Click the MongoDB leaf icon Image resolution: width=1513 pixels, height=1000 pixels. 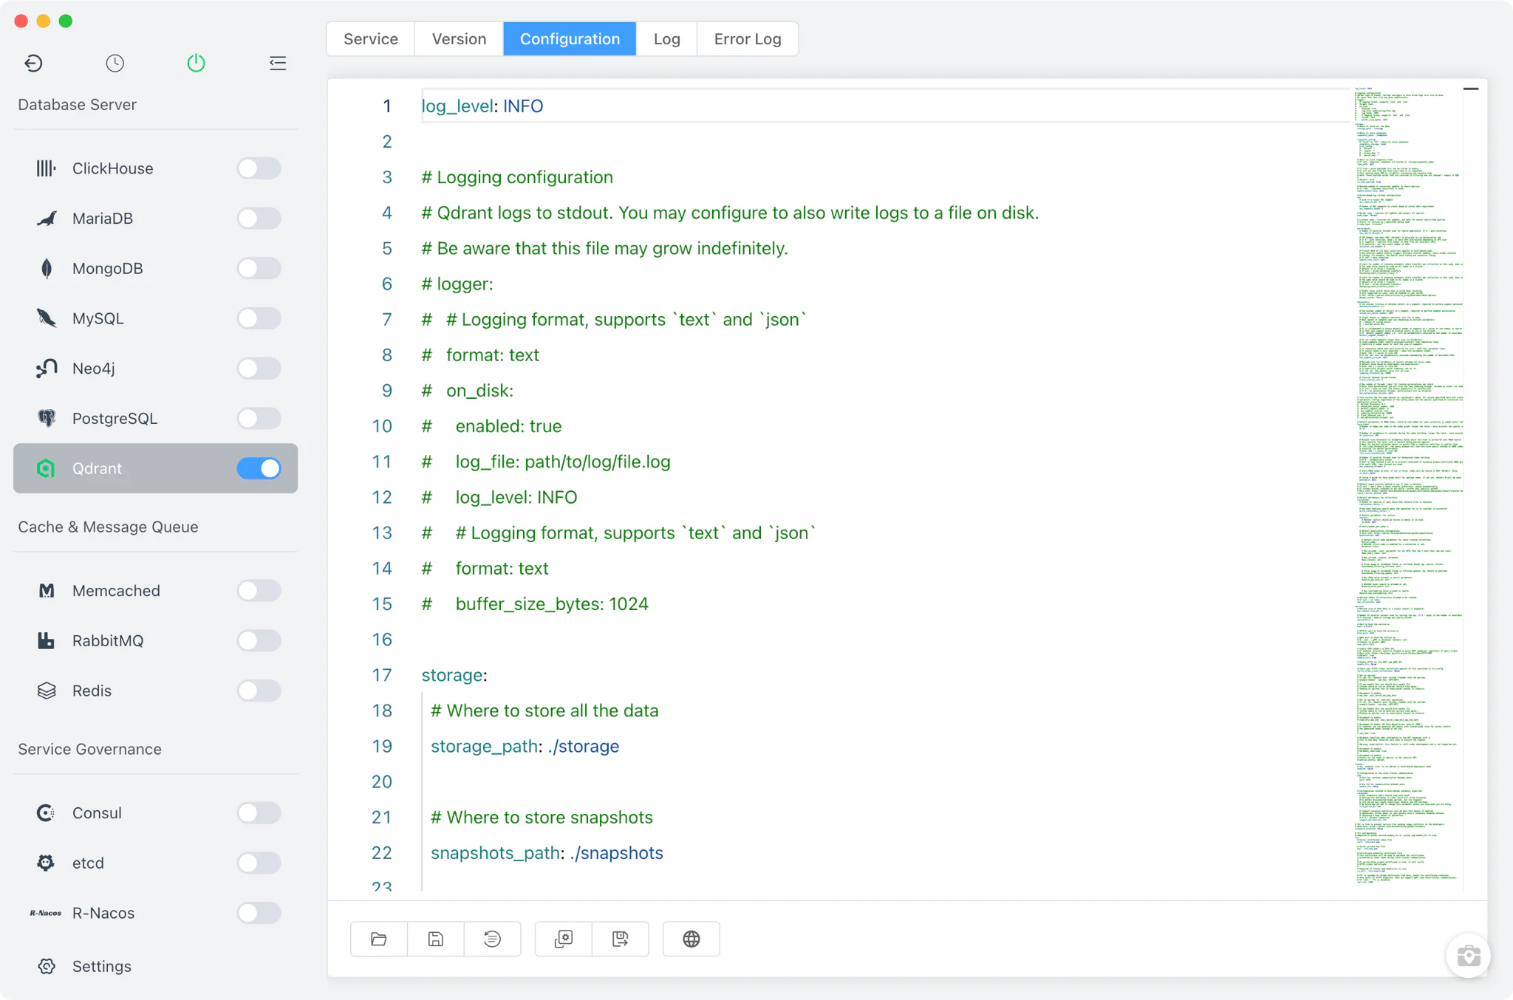click(46, 269)
